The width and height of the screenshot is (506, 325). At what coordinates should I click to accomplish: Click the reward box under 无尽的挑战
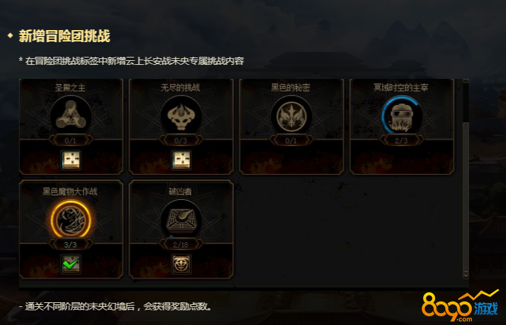[x=181, y=160]
